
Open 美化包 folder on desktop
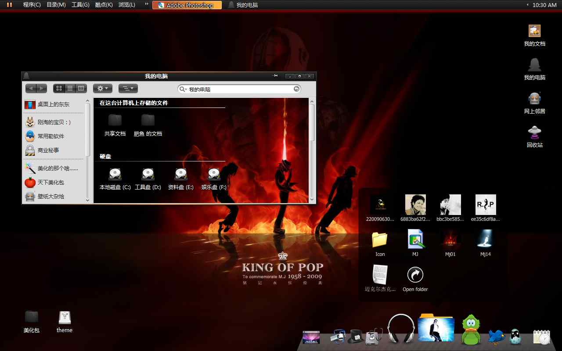coord(32,322)
